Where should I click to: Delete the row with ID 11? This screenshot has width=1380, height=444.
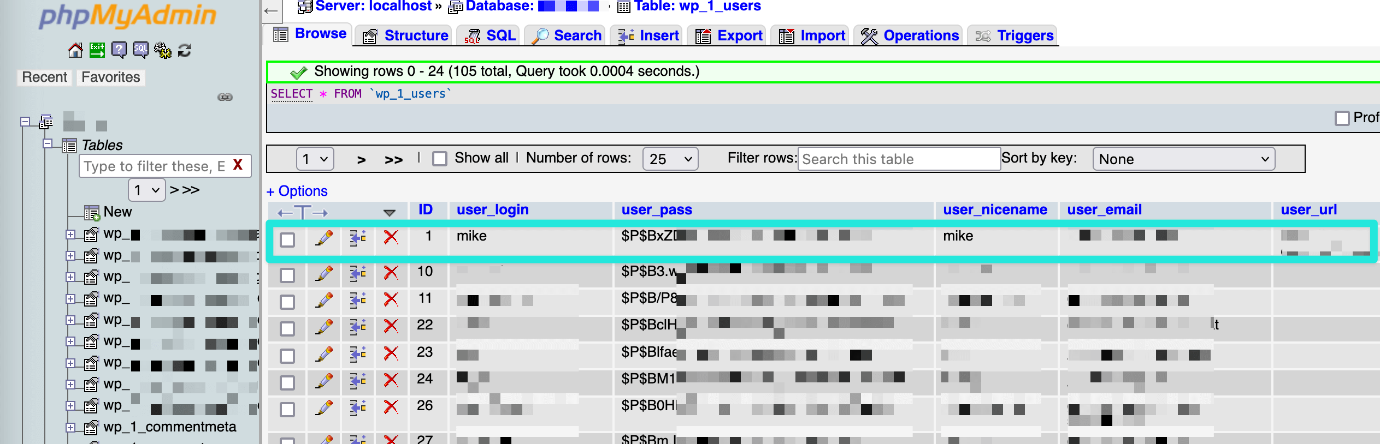tap(391, 299)
